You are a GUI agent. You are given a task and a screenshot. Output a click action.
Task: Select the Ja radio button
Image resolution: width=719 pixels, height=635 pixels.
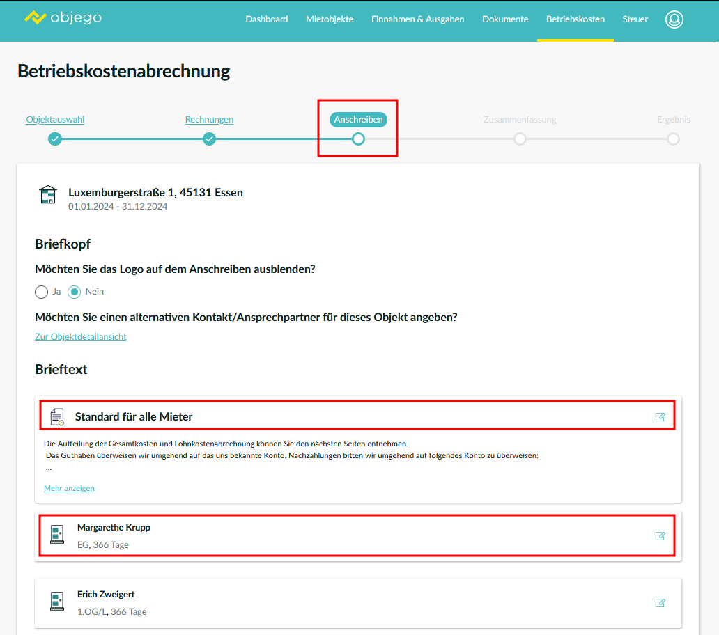pos(42,292)
